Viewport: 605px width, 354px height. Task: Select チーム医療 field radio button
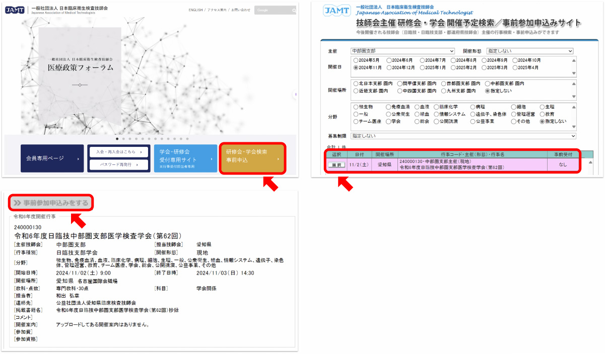(356, 122)
